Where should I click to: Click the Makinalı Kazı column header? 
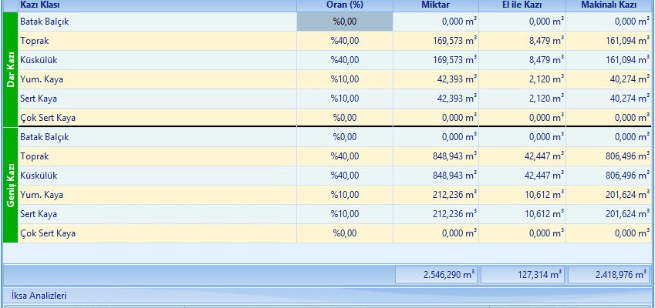[608, 5]
